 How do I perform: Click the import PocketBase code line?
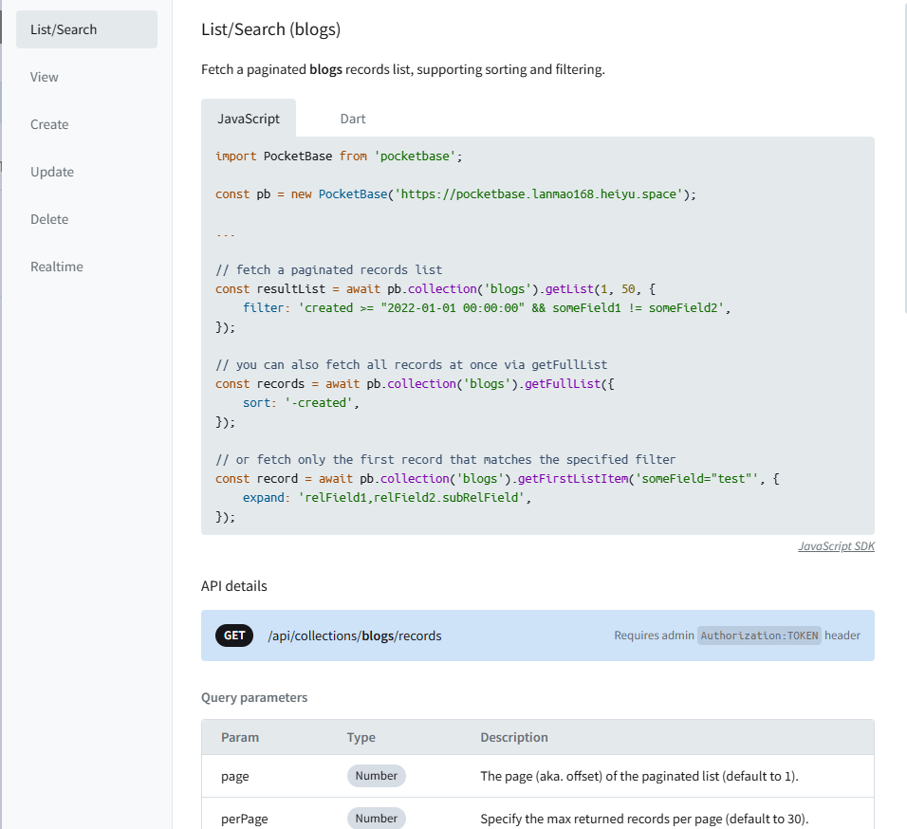[339, 157]
